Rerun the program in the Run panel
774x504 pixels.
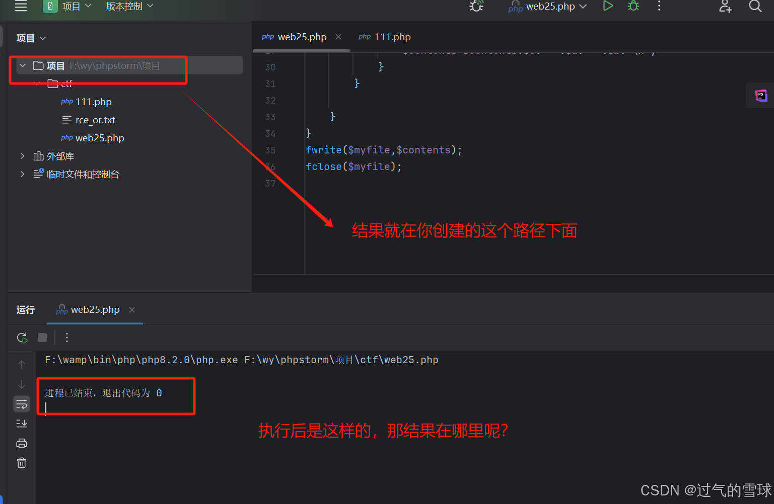22,337
